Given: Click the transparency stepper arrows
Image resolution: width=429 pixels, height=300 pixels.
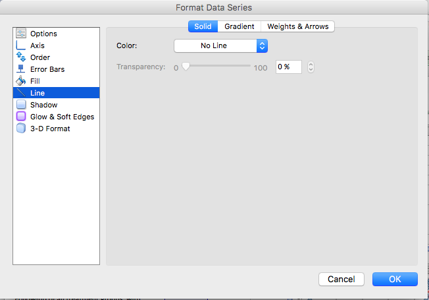Looking at the screenshot, I should click(311, 67).
